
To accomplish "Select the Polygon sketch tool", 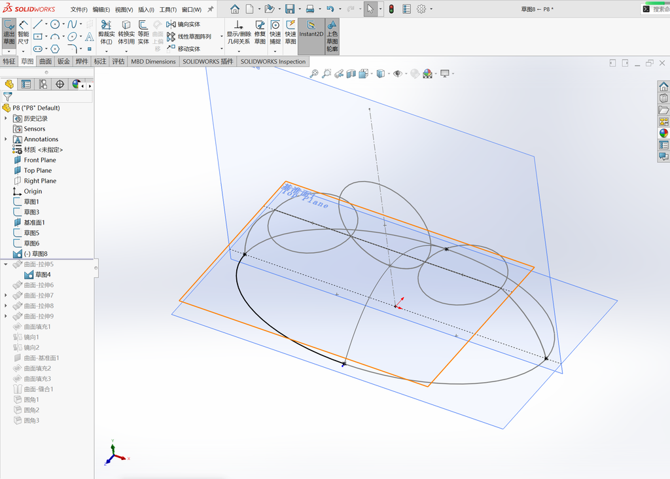I will [55, 48].
